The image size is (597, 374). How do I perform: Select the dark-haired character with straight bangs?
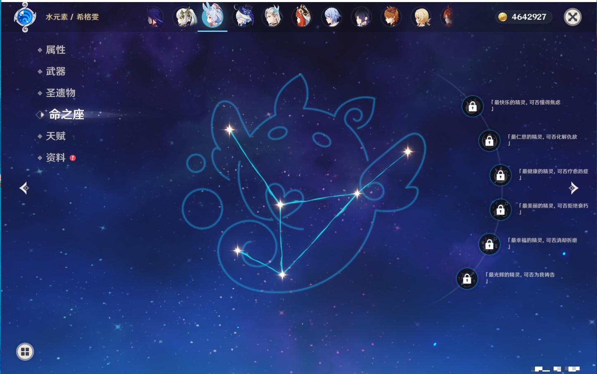pyautogui.click(x=361, y=17)
